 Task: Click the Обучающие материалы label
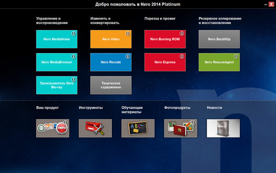(132, 110)
